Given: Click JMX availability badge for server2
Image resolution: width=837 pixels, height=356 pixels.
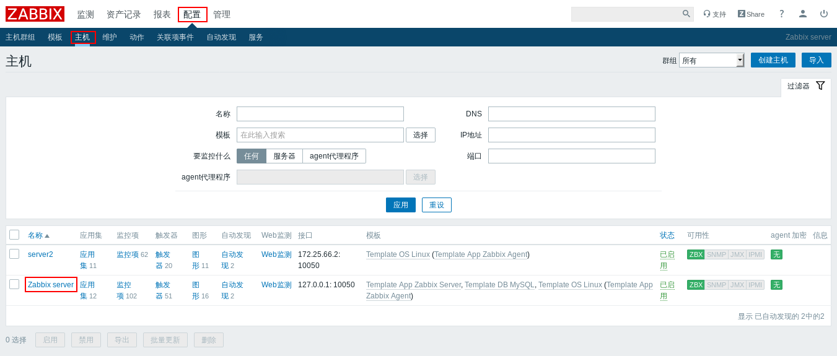Looking at the screenshot, I should tap(737, 254).
